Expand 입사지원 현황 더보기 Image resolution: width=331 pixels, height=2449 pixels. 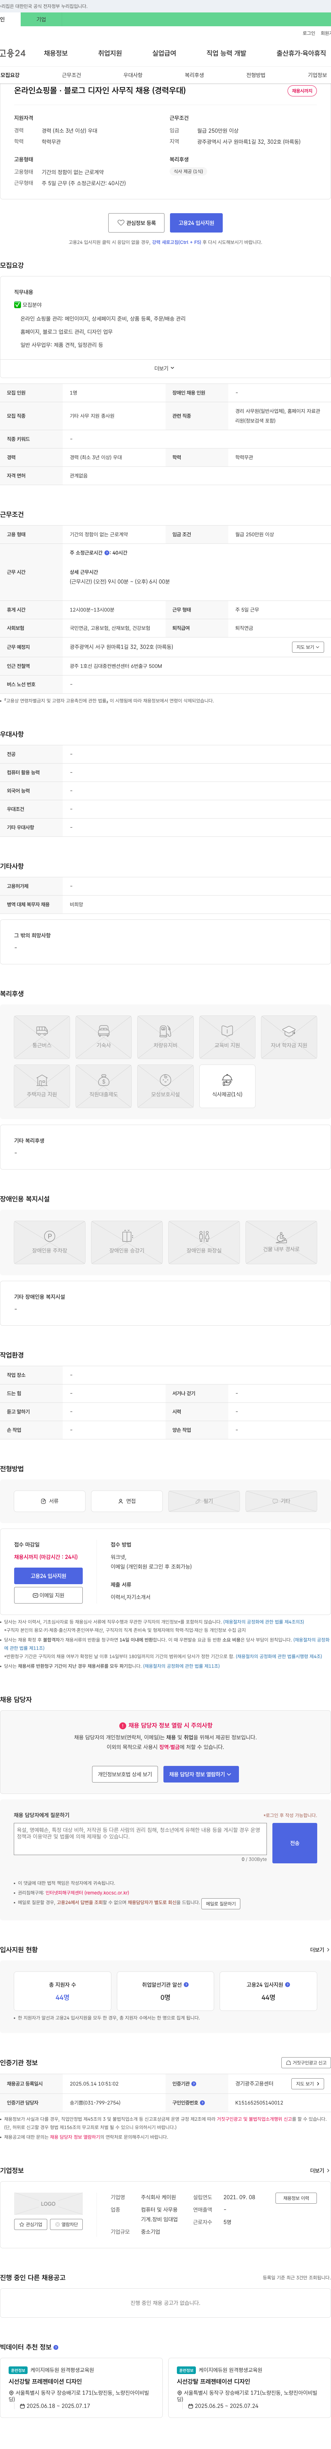tap(320, 1950)
